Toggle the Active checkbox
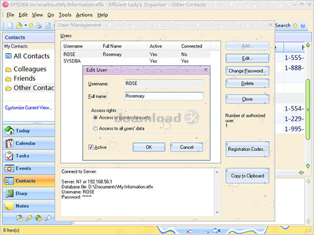 pyautogui.click(x=90, y=147)
